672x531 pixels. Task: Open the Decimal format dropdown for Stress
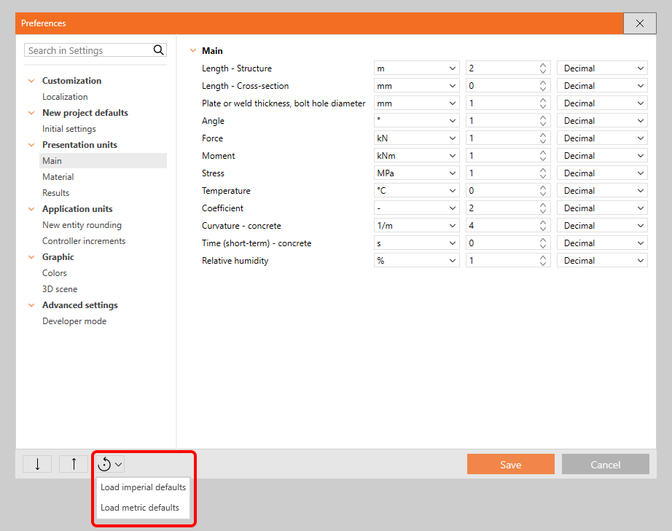pos(602,173)
